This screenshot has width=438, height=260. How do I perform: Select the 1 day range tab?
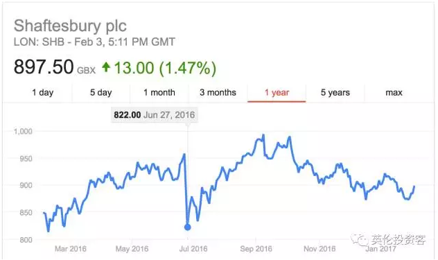[42, 92]
